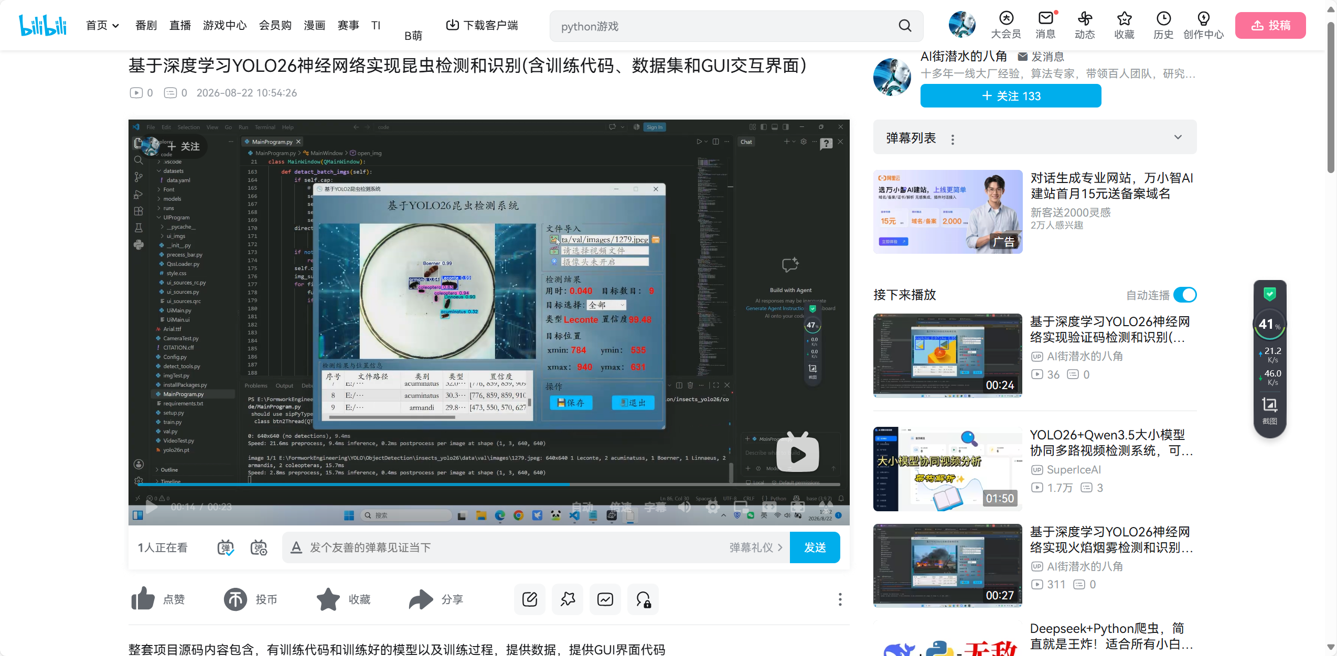Click the green shield icon on the floating widget
Screen dimensions: 1337x656
click(1269, 294)
